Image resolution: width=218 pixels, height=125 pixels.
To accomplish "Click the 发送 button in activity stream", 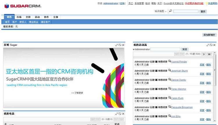I will tap(185, 49).
